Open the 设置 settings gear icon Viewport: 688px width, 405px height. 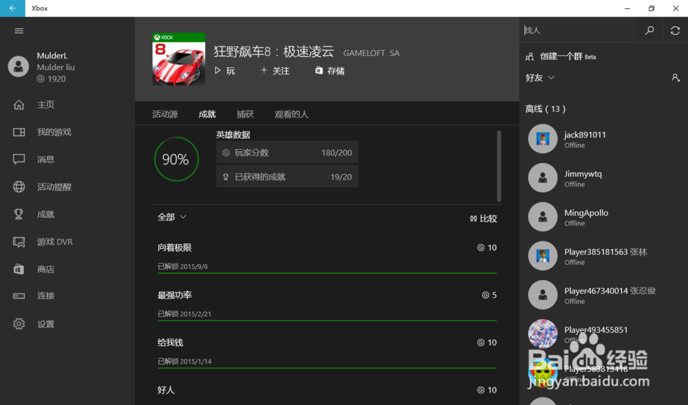19,323
